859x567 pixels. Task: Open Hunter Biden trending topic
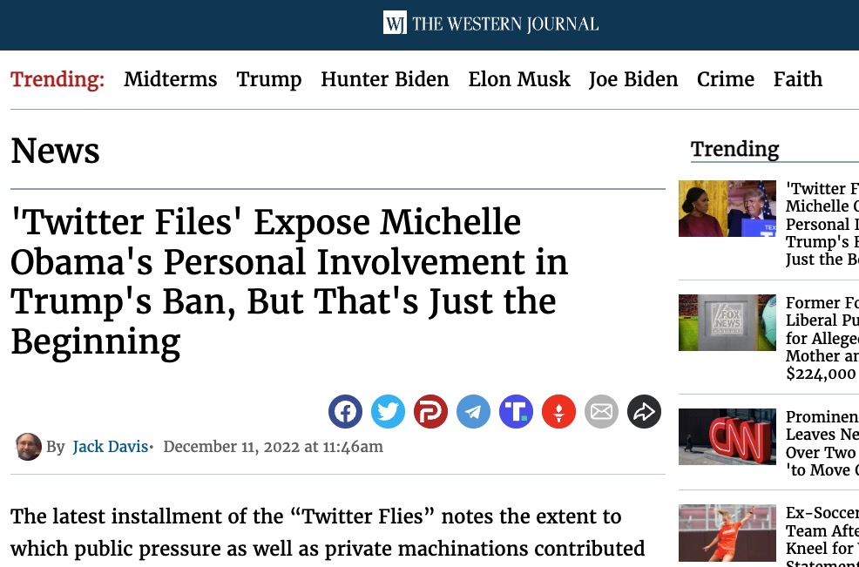pyautogui.click(x=384, y=79)
